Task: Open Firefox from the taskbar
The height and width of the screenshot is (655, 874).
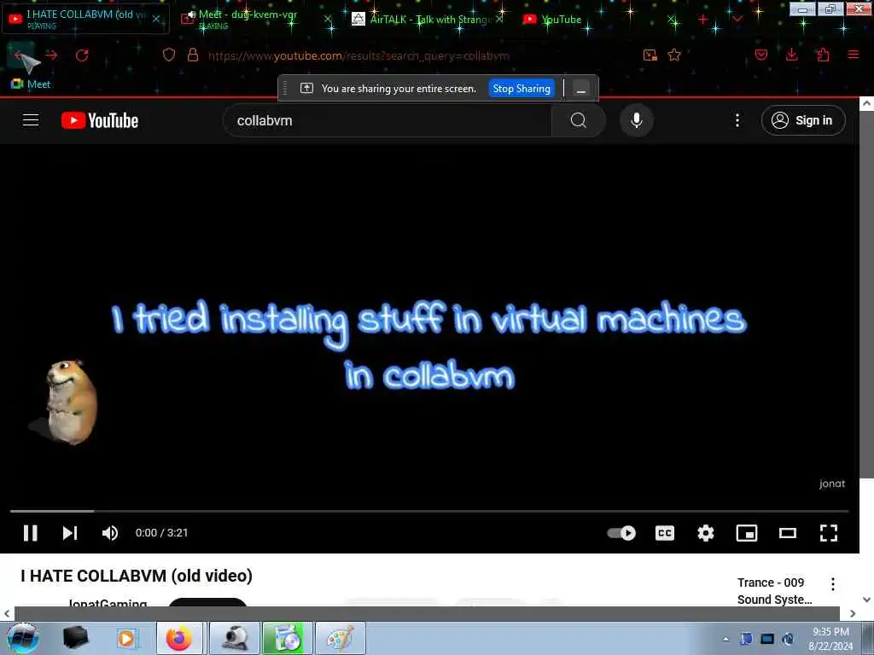Action: coord(181,638)
